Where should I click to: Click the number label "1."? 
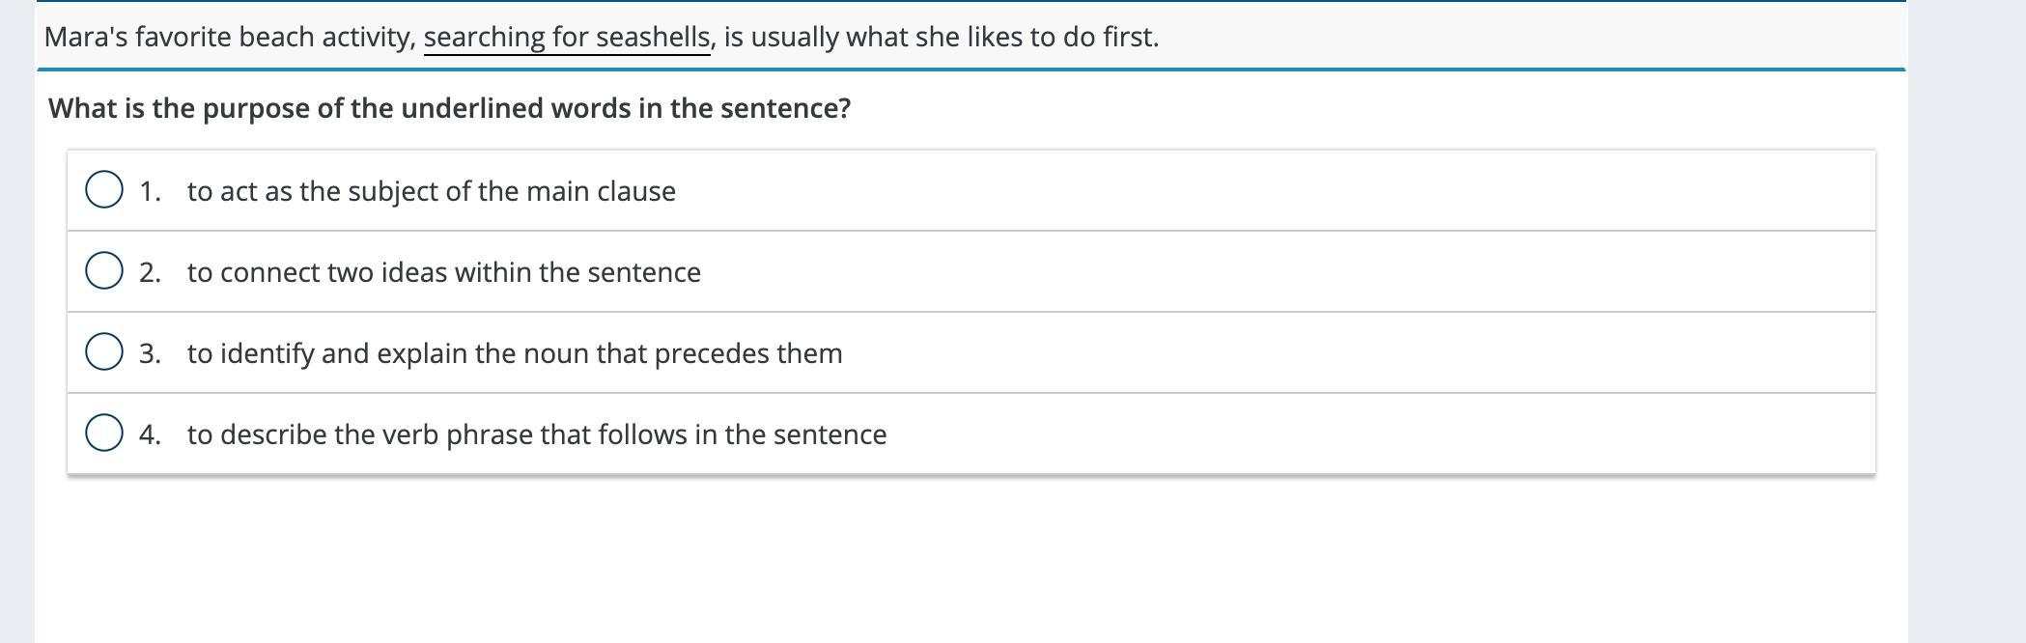pyautogui.click(x=150, y=191)
